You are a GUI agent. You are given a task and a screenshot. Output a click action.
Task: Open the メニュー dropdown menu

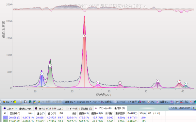[x=96, y=102]
